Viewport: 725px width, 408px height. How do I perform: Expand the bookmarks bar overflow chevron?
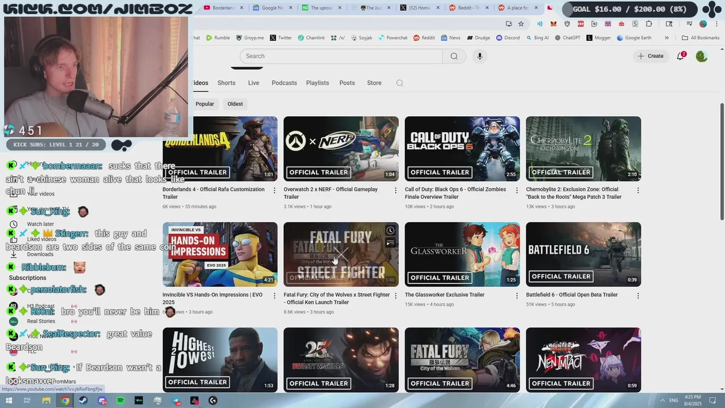(667, 38)
